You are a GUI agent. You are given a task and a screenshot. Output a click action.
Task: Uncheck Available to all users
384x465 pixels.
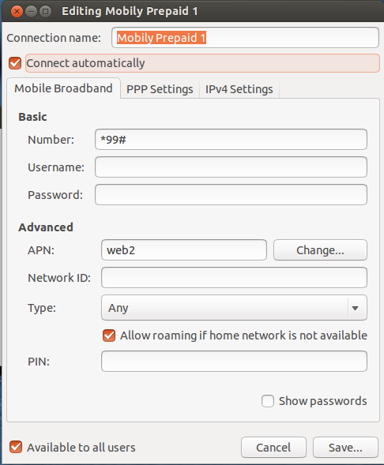tap(16, 447)
